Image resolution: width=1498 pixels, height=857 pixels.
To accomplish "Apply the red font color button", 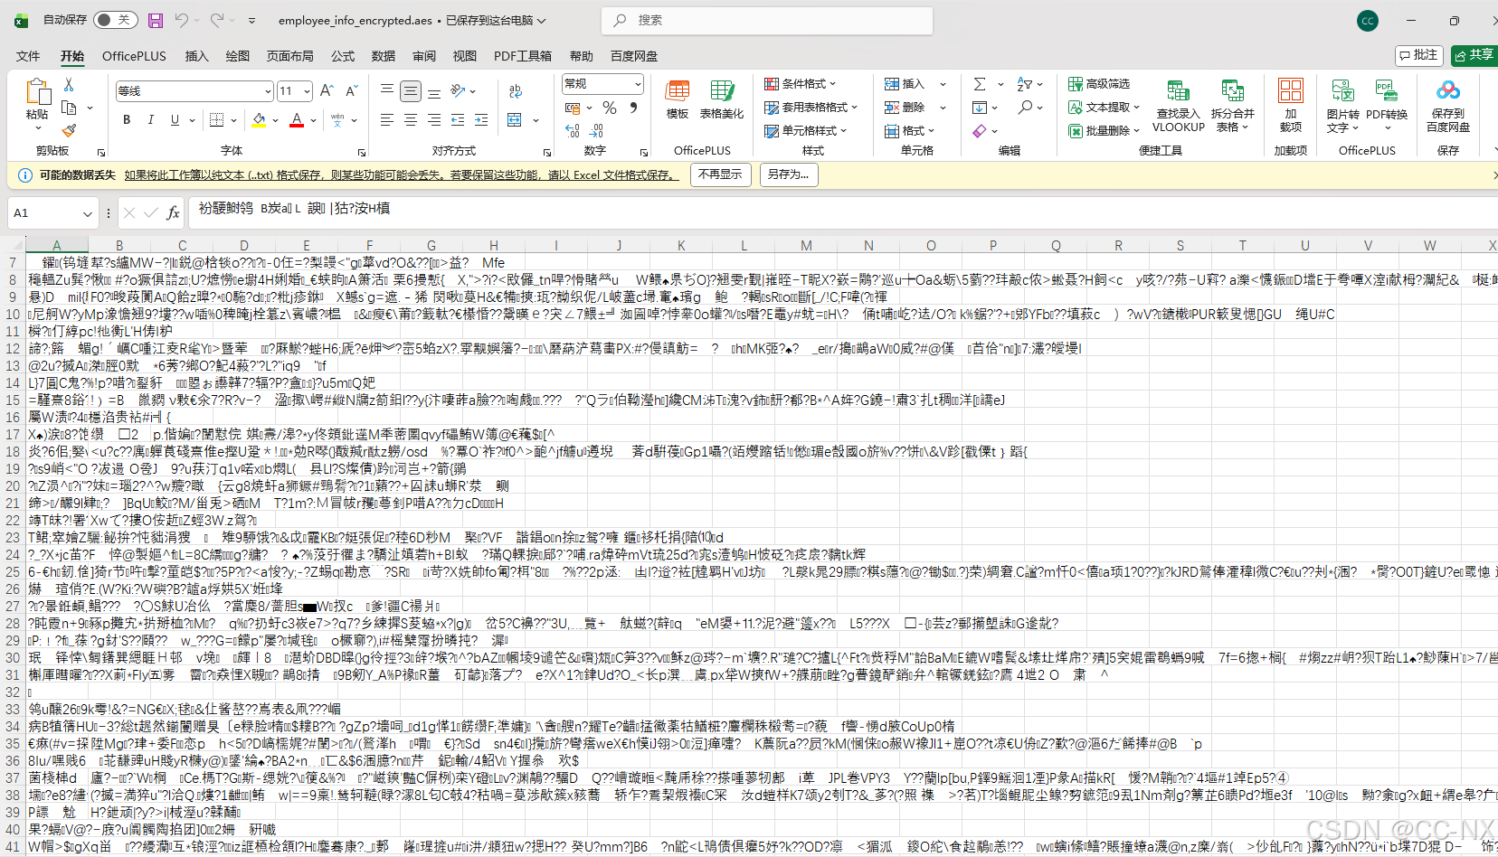I will click(x=297, y=119).
